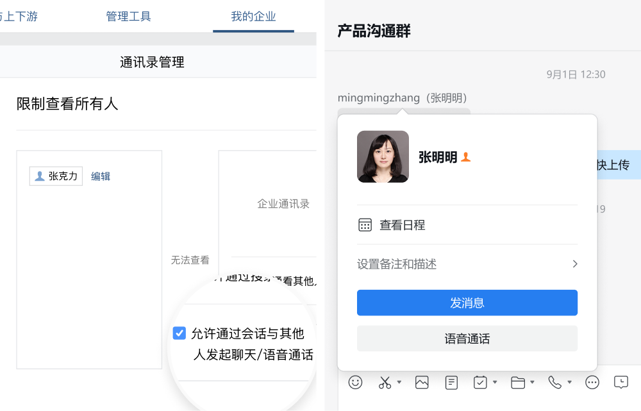Select the 我的企业 tab
This screenshot has width=641, height=411.
pyautogui.click(x=253, y=17)
